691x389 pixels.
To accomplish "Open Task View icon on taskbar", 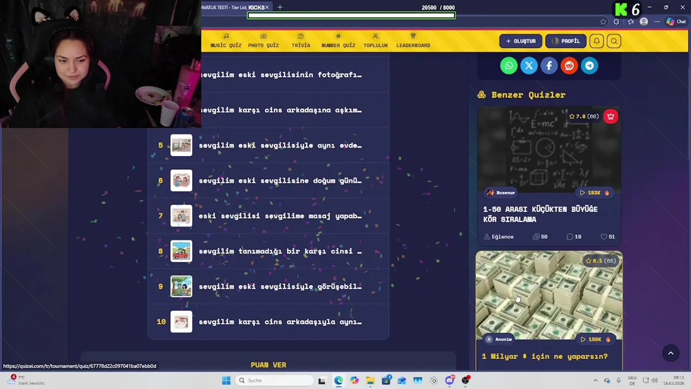I will click(322, 380).
